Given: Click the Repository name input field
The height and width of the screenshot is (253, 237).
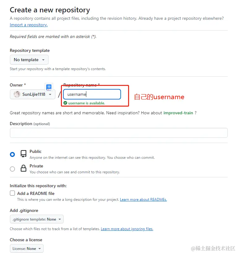Looking at the screenshot, I should coord(92,94).
